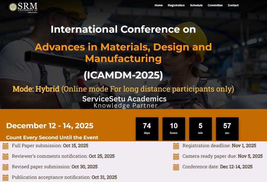267x182 pixels.
Task: Click the ICAMDM-2025 conference title
Action: click(123, 75)
